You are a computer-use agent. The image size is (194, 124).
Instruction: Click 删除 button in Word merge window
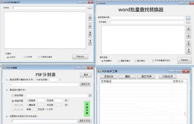[x=90, y=34]
